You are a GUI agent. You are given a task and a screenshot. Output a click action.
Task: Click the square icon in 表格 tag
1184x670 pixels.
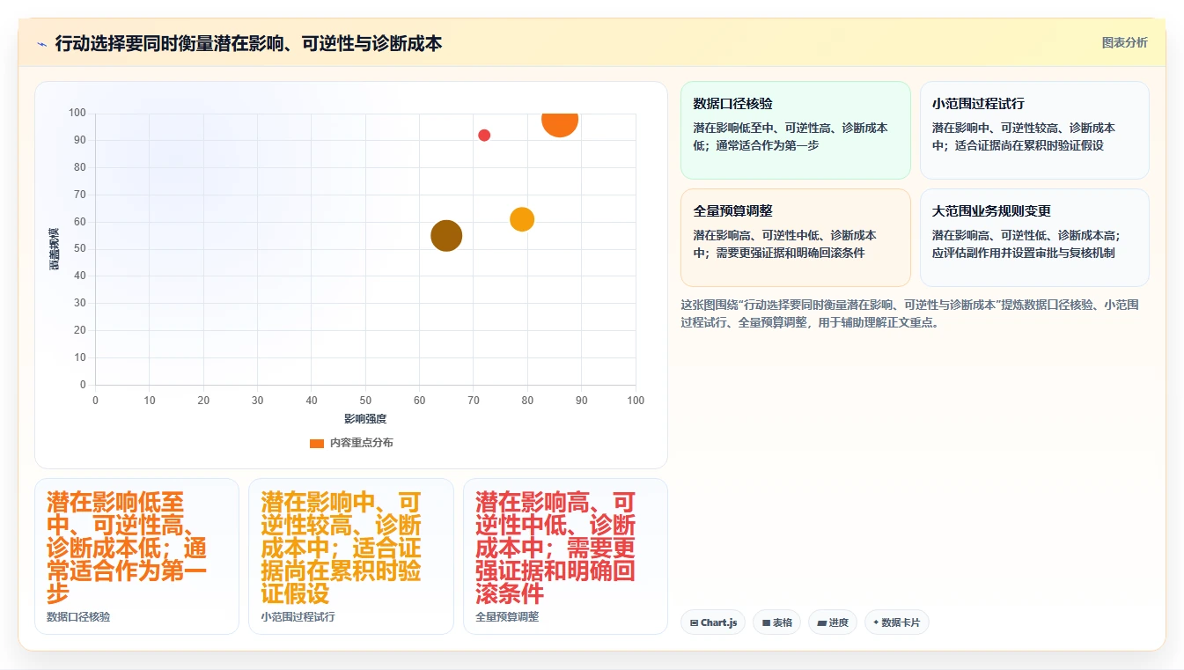pyautogui.click(x=766, y=622)
